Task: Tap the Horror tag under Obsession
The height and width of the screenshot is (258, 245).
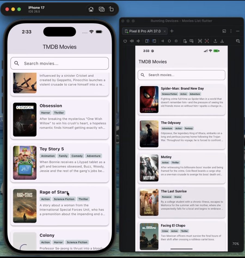Action: coord(45,113)
